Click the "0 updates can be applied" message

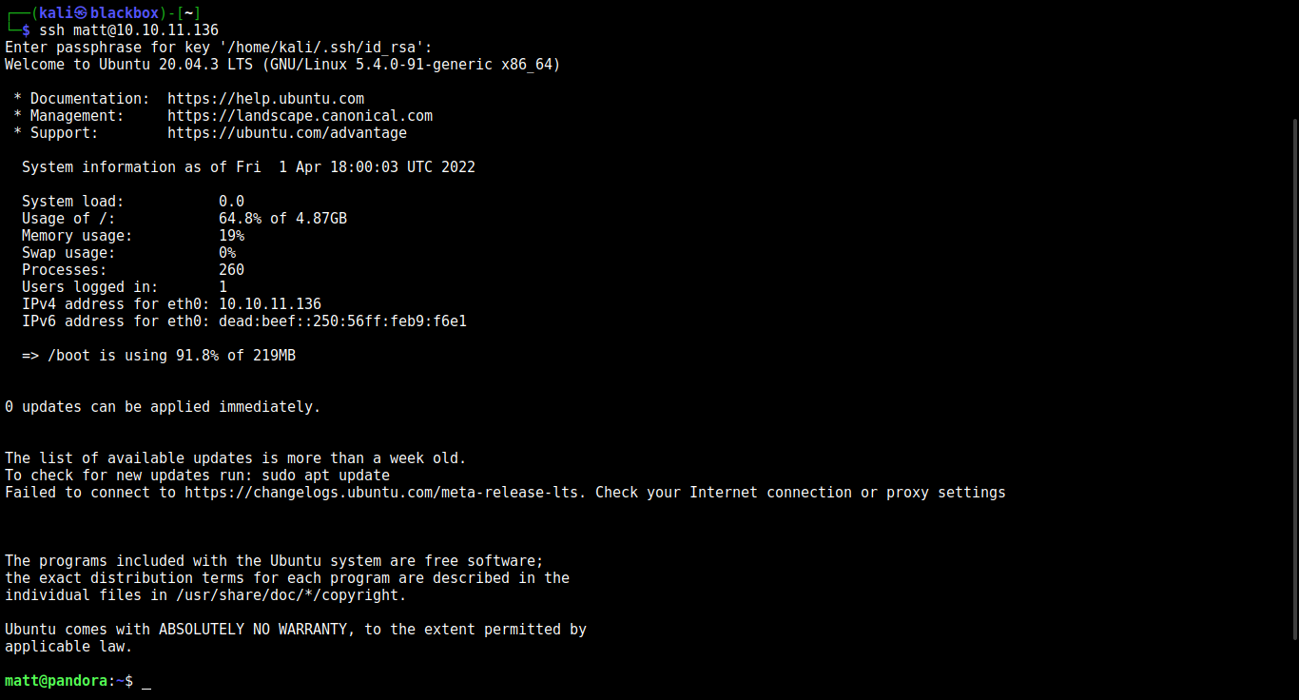(x=163, y=407)
